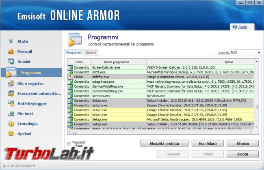Viewport: 264px width, 170px height.
Task: Go to Firewall in the sidebar
Action: click(25, 52)
